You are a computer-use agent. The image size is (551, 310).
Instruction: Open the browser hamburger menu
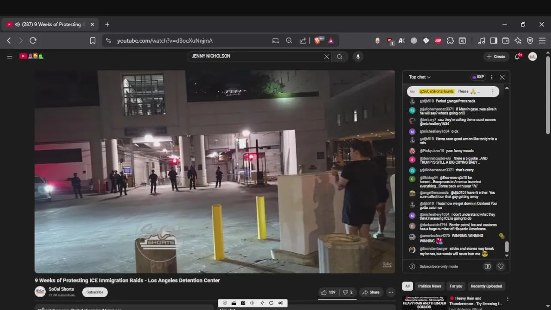point(542,40)
